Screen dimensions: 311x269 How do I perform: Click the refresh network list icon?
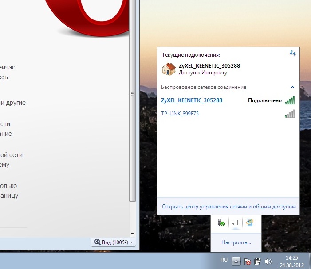(x=293, y=54)
